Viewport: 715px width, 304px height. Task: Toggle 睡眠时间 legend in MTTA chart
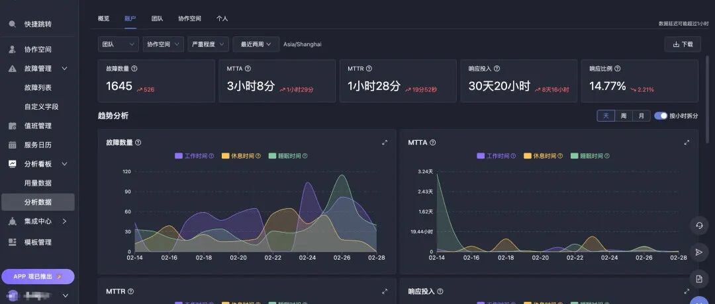click(590, 156)
